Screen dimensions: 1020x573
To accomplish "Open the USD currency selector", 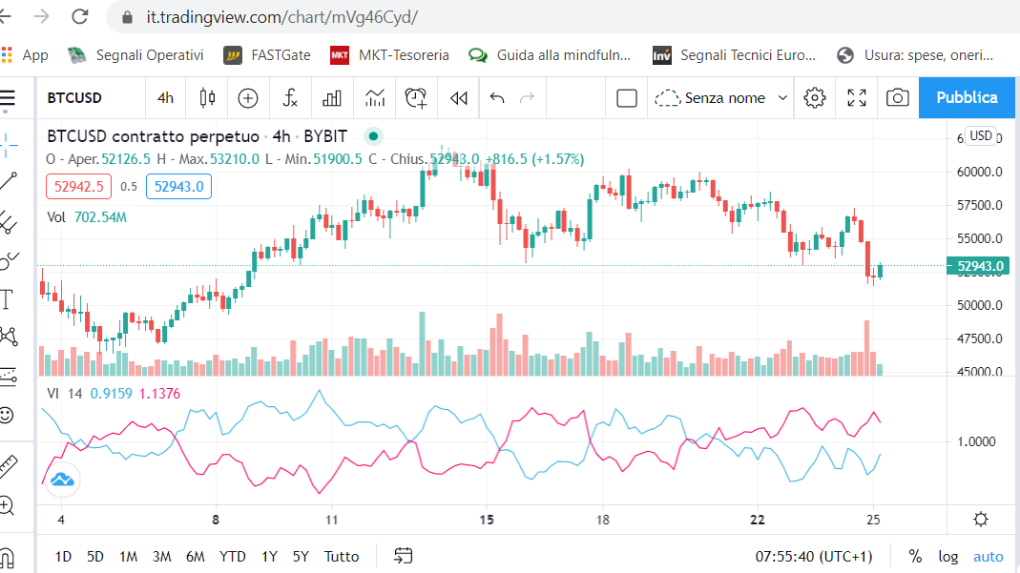I will coord(980,135).
